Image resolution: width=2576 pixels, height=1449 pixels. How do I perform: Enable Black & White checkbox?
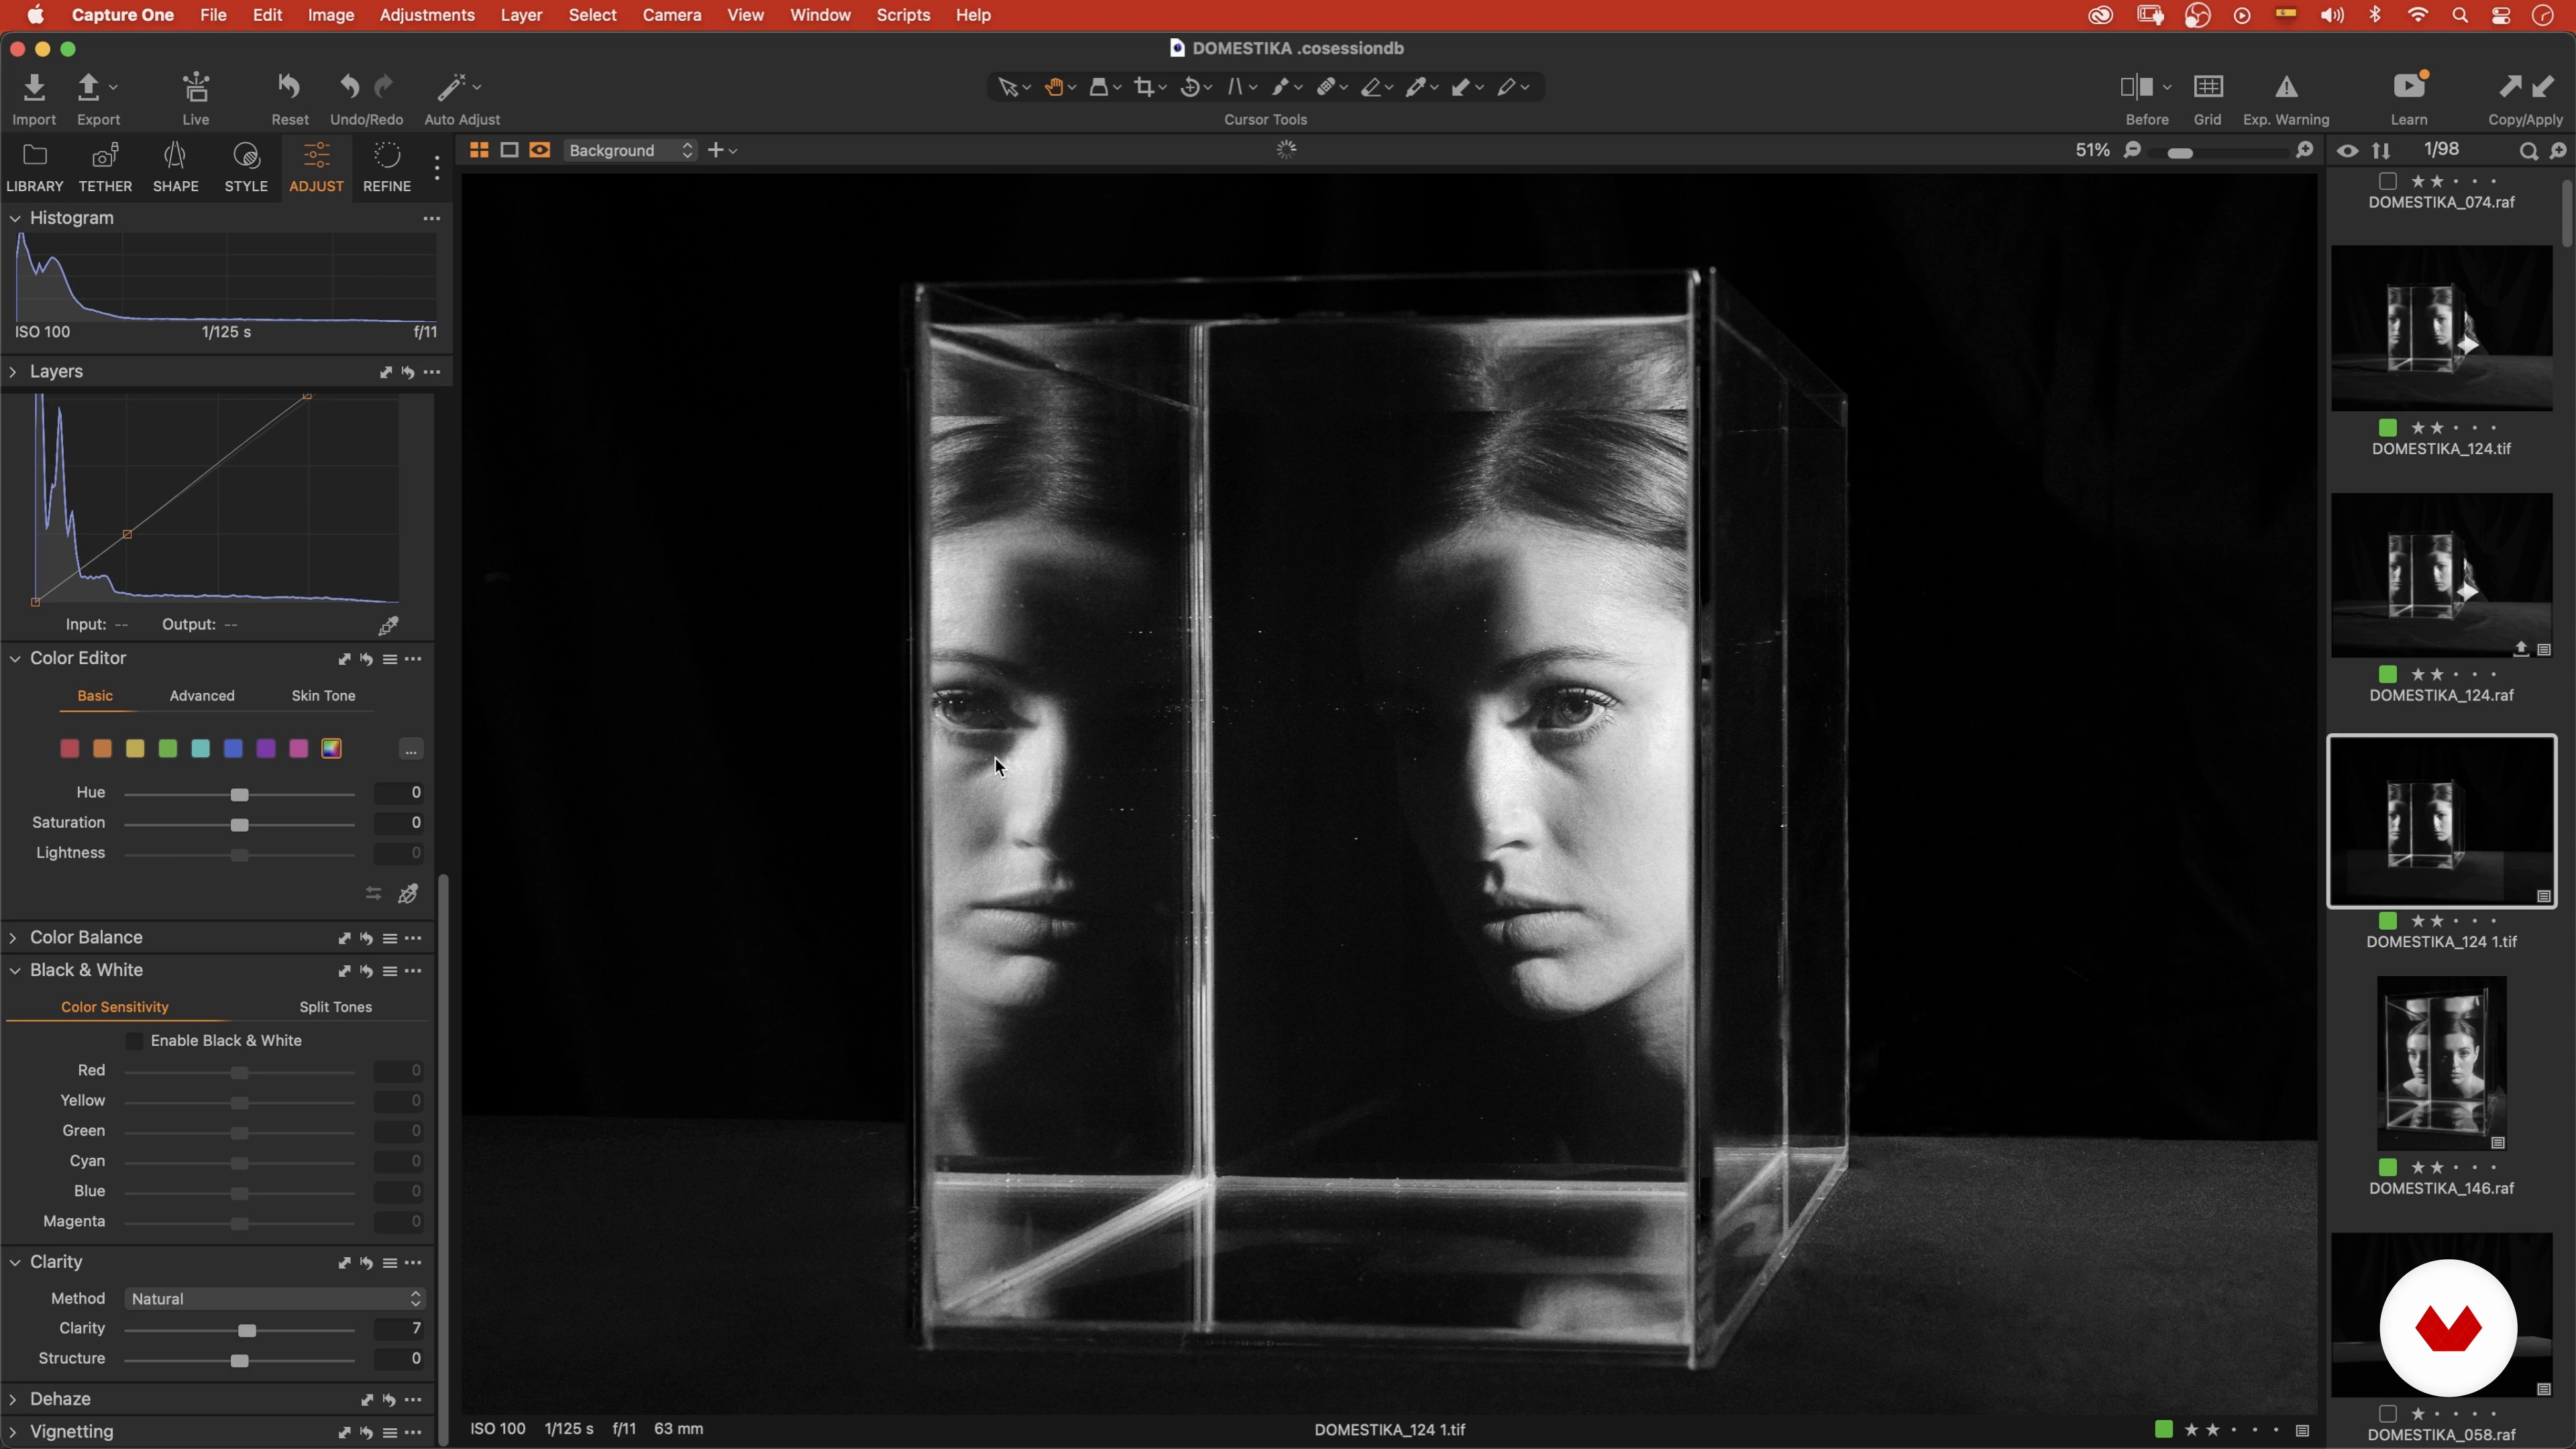[x=134, y=1041]
